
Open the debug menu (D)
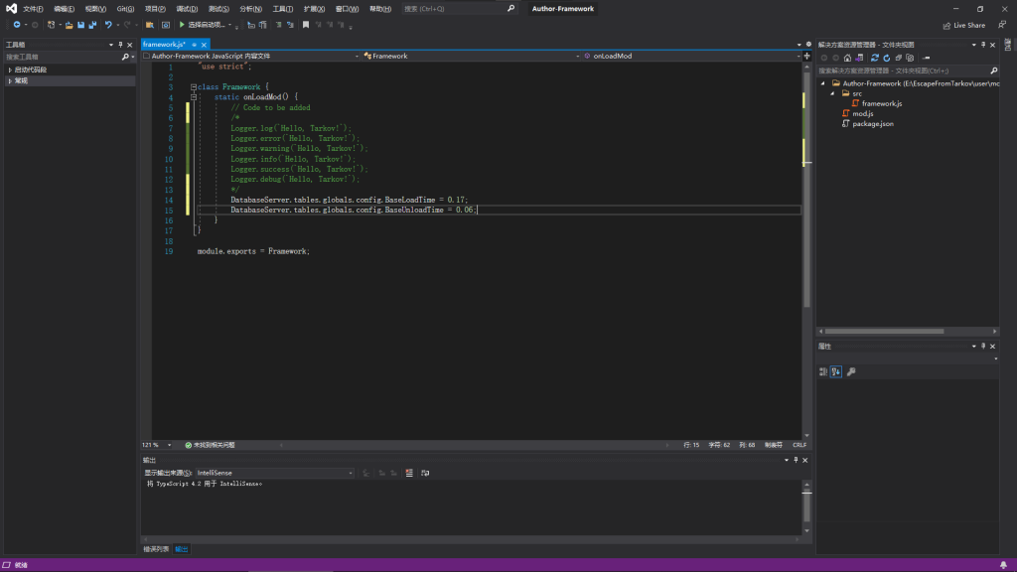pyautogui.click(x=187, y=9)
